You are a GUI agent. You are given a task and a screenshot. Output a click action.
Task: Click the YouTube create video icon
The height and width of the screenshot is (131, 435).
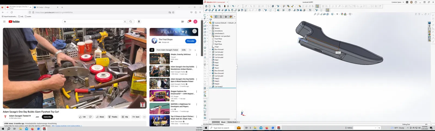tap(182, 22)
